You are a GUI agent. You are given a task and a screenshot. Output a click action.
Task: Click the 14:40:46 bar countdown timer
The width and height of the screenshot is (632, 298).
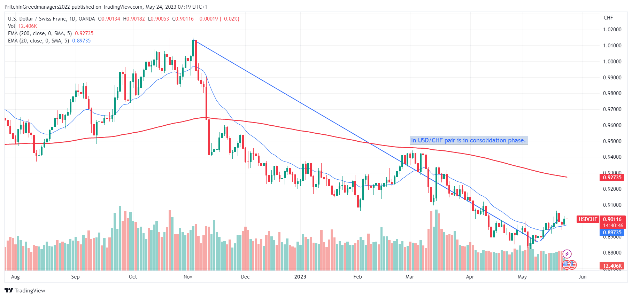tap(613, 226)
